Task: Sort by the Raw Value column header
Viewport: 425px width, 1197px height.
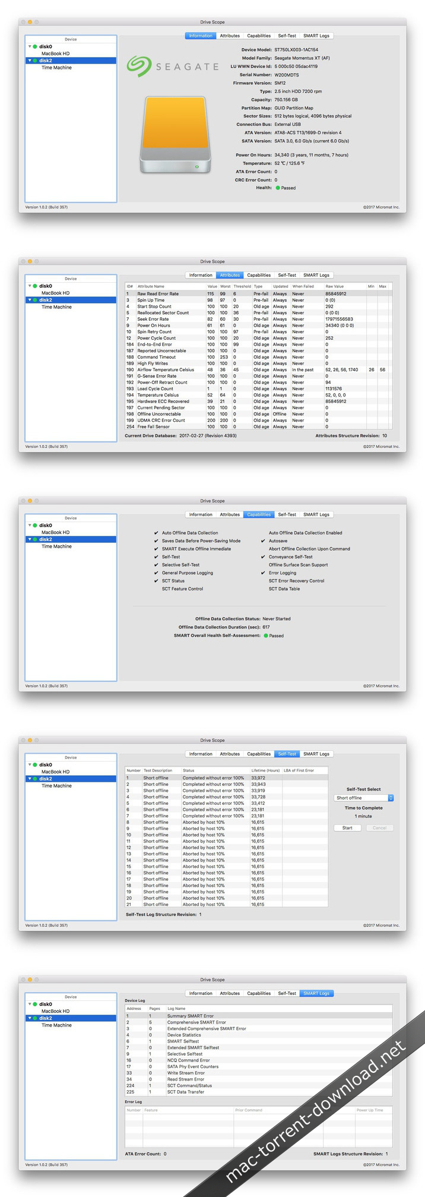Action: (x=344, y=286)
